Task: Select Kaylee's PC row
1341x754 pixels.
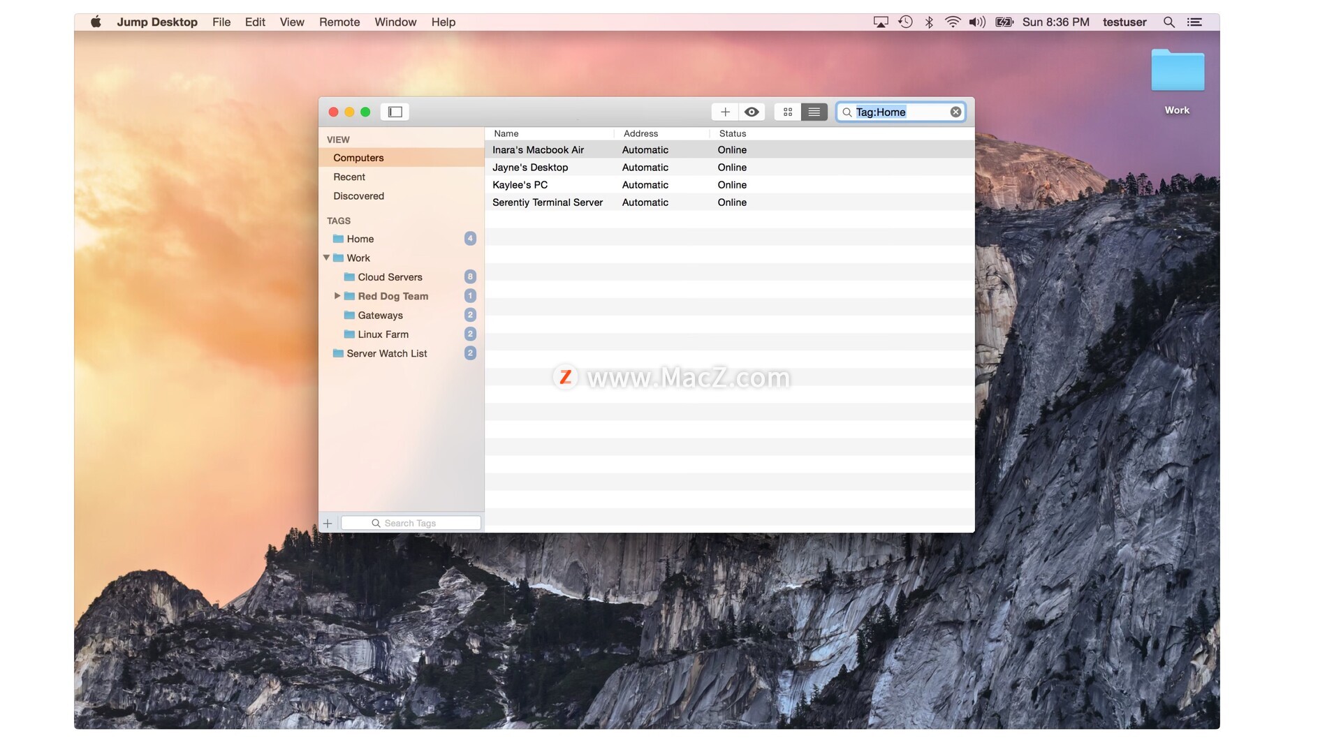Action: [x=730, y=185]
